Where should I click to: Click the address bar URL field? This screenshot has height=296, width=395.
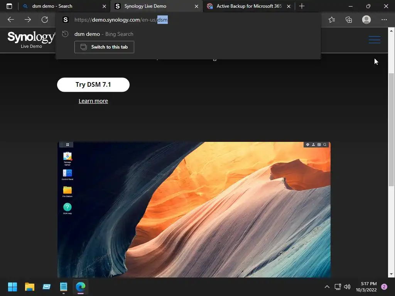(x=188, y=20)
